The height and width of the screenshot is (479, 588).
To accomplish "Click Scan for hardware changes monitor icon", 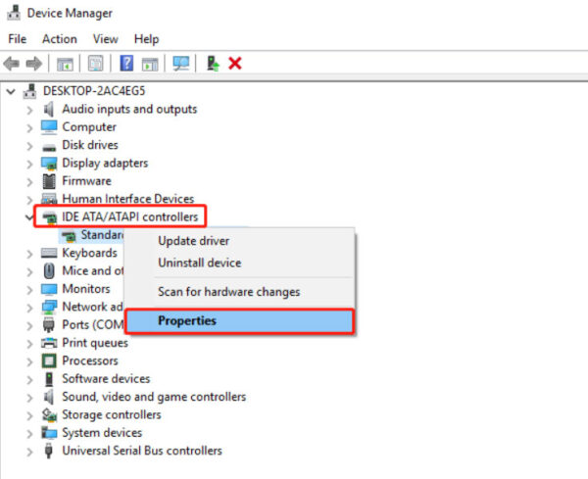I will [181, 64].
